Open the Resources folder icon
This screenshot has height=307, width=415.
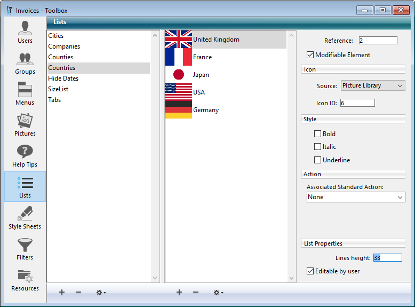point(25,280)
